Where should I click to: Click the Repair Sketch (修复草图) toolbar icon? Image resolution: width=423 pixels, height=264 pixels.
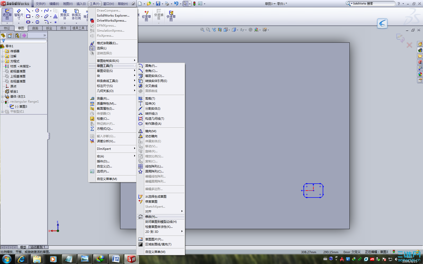(146, 16)
